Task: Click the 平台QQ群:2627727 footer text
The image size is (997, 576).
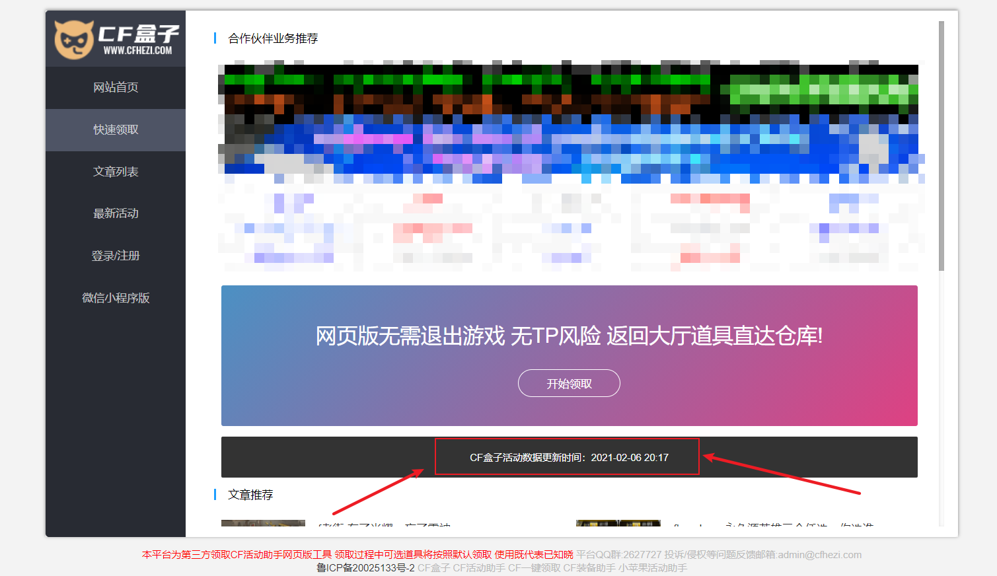Action: pos(618,555)
